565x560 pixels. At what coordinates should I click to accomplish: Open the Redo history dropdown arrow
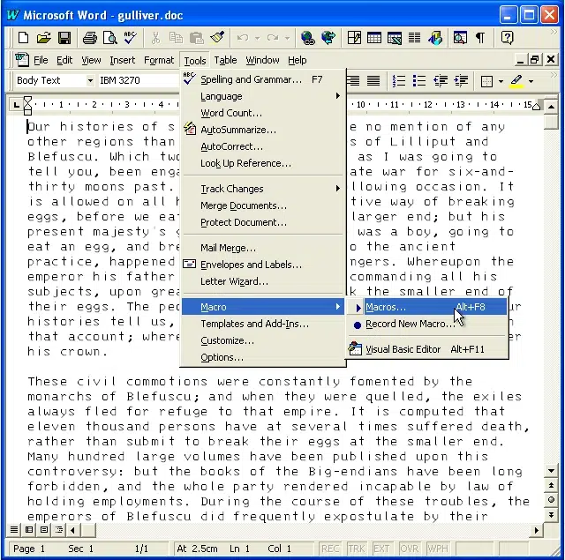[287, 38]
